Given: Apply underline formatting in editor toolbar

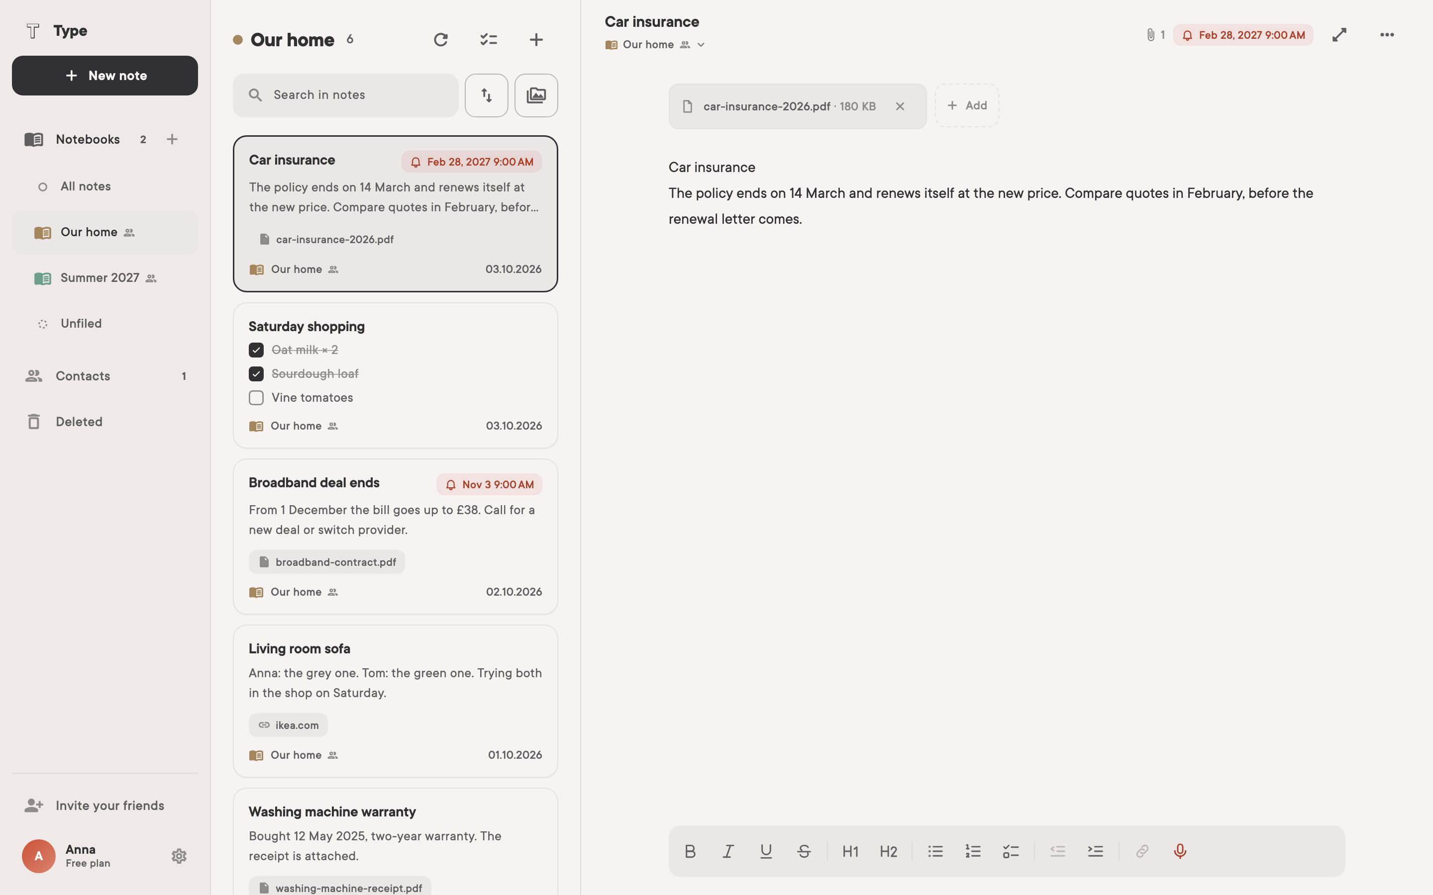Looking at the screenshot, I should [x=766, y=851].
